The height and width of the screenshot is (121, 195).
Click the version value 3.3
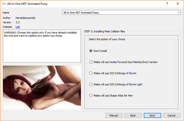tap(17, 22)
